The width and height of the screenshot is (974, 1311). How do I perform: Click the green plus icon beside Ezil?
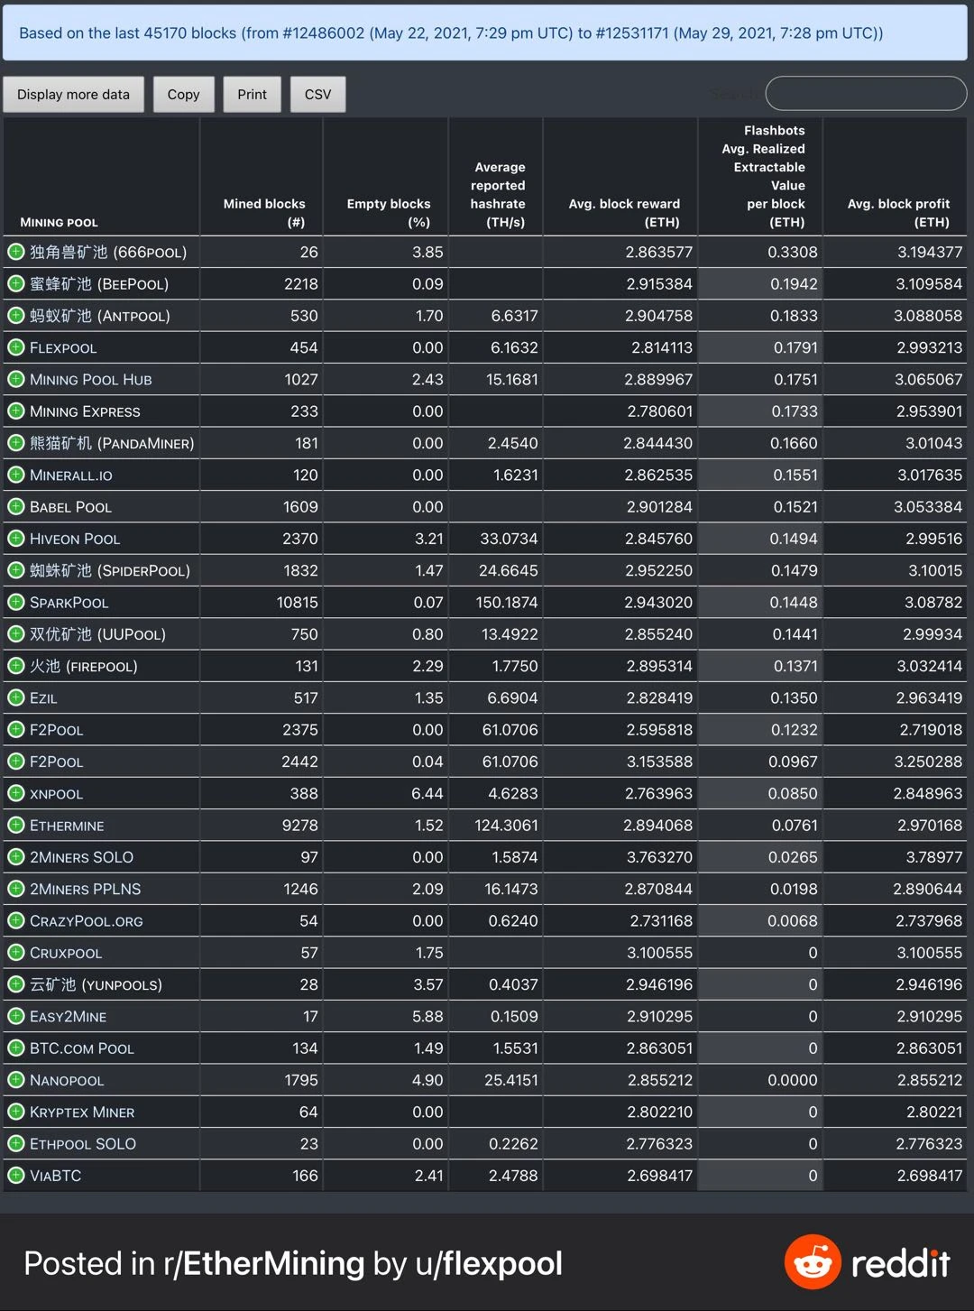[x=16, y=697]
